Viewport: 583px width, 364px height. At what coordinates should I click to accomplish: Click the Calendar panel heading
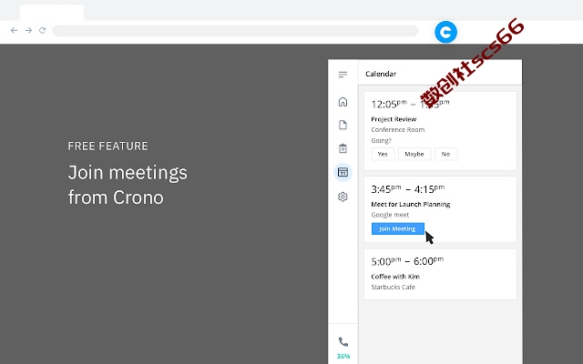[x=381, y=74]
